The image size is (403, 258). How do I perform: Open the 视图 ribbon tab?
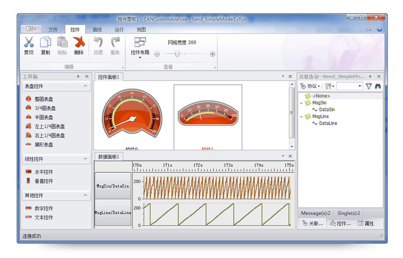click(x=141, y=30)
